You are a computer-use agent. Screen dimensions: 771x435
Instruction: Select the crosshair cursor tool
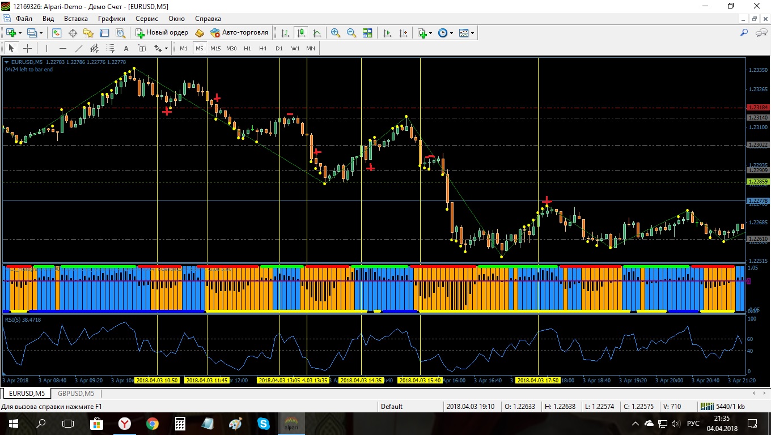coord(27,48)
